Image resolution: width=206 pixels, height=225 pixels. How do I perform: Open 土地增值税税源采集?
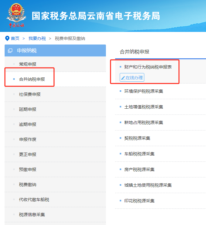pyautogui.click(x=144, y=107)
